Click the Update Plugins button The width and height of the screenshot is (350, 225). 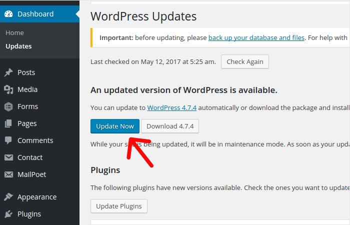pyautogui.click(x=119, y=206)
